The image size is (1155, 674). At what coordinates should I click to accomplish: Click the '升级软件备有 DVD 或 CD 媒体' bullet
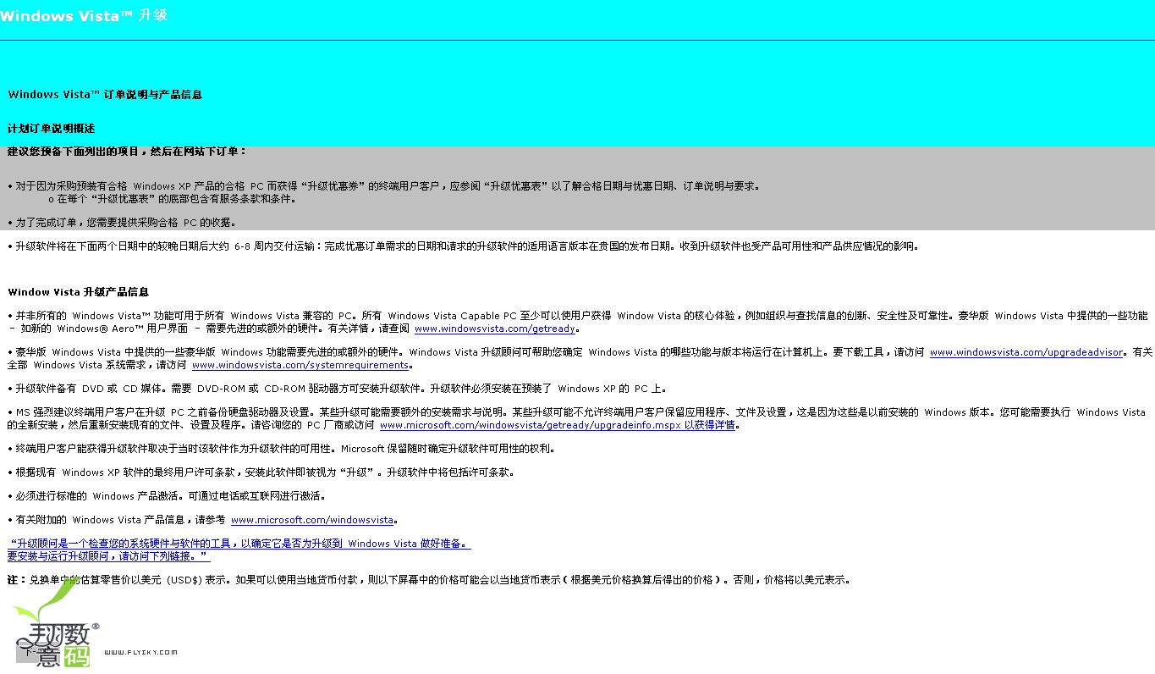click(x=338, y=389)
